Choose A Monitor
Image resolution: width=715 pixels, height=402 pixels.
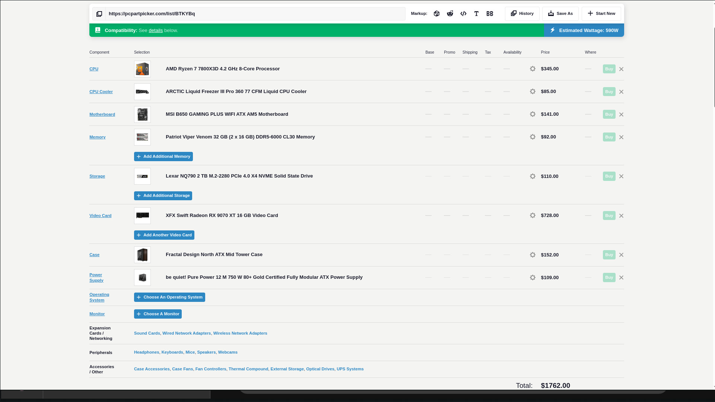pos(158,314)
